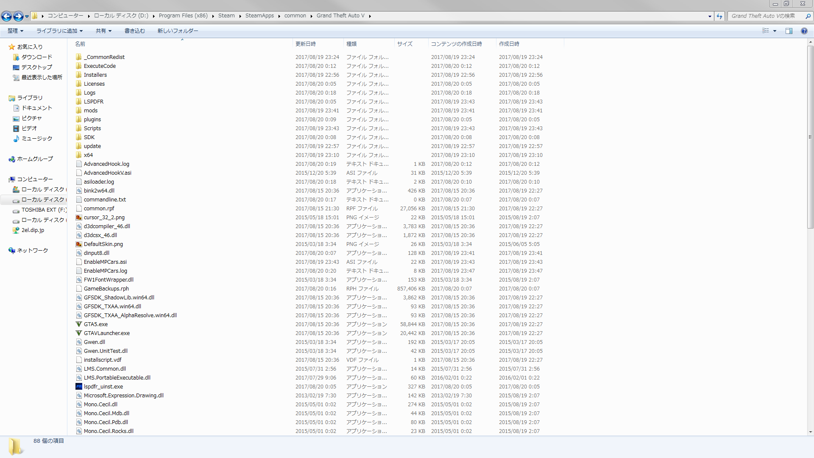Click the refresh button beside address bar

click(x=719, y=16)
